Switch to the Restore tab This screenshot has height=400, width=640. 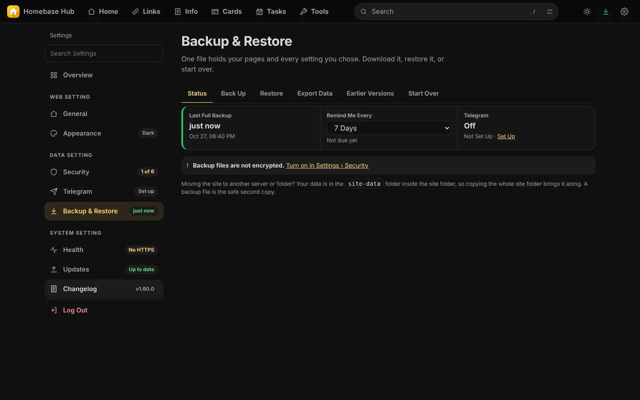click(272, 93)
